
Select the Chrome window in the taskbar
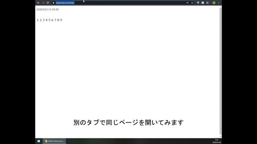point(54,141)
